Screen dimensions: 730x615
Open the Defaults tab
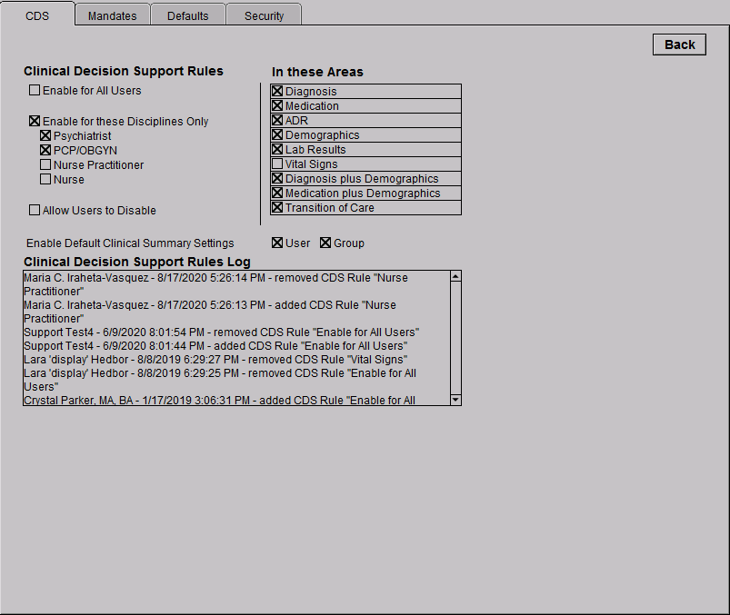188,15
